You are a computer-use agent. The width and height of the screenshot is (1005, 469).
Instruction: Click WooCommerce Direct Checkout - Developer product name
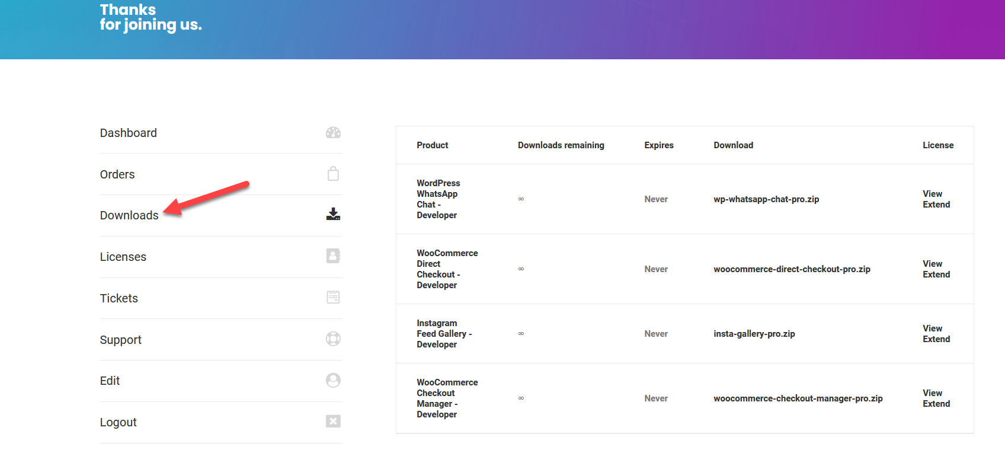pos(447,269)
